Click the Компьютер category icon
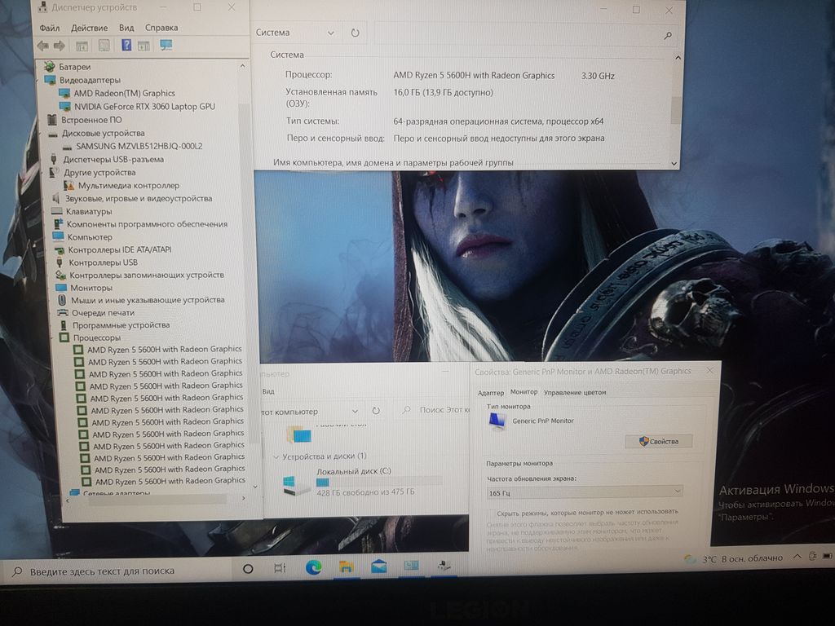Viewport: 835px width, 626px height. click(x=59, y=237)
